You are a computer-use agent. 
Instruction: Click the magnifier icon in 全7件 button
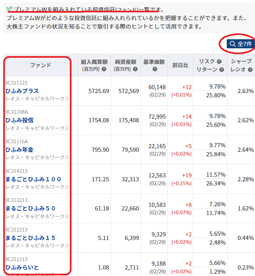tap(233, 44)
